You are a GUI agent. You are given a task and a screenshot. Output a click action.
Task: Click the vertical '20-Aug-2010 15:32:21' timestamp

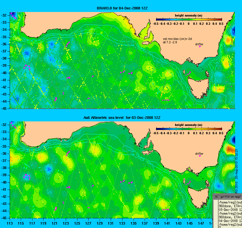237,164
